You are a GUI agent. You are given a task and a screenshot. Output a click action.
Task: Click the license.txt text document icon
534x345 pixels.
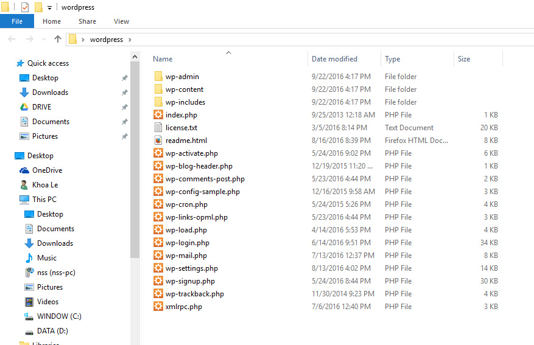pyautogui.click(x=158, y=128)
